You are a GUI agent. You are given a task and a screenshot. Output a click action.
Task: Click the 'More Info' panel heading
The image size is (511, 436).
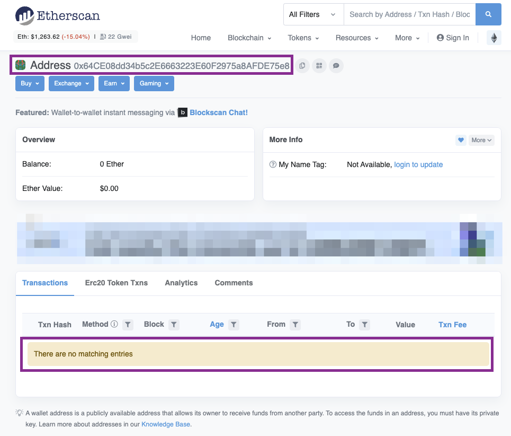coord(286,139)
